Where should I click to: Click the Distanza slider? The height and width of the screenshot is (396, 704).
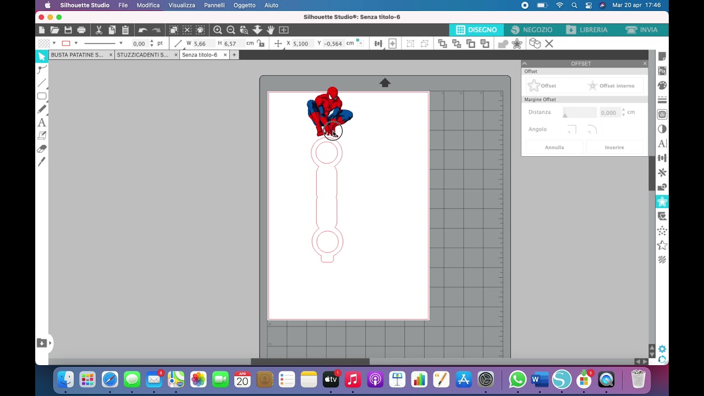coord(579,112)
